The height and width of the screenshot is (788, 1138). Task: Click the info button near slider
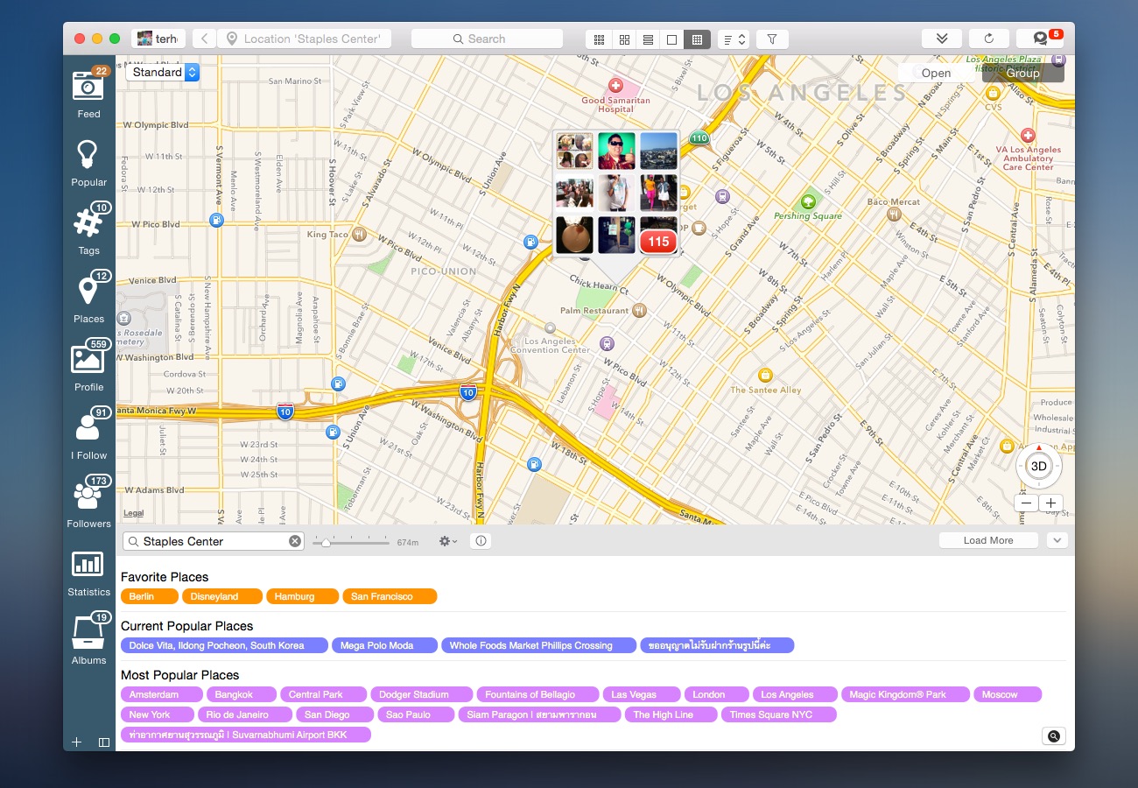[x=481, y=541]
